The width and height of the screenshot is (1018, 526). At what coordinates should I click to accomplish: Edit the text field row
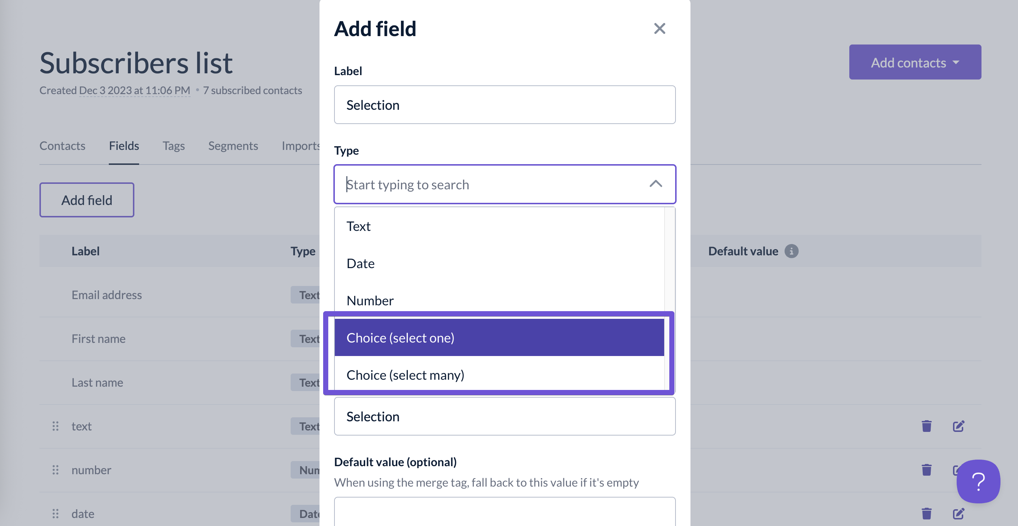(958, 426)
